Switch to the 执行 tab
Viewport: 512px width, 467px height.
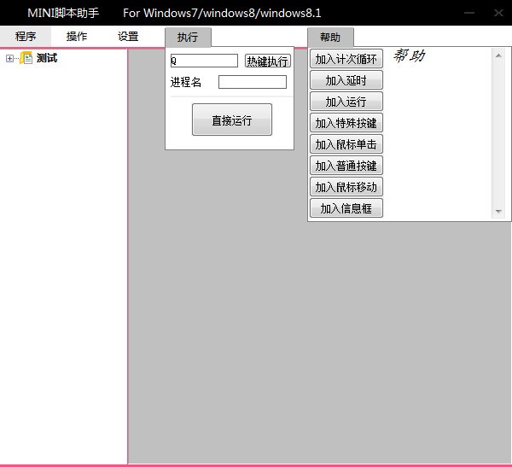coord(188,38)
